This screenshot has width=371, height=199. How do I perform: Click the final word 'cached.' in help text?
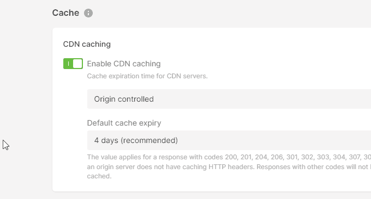point(99,176)
